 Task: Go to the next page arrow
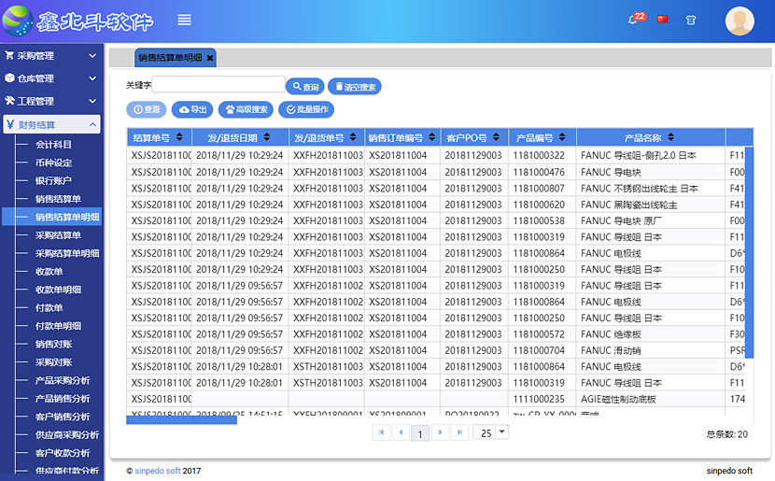[440, 432]
